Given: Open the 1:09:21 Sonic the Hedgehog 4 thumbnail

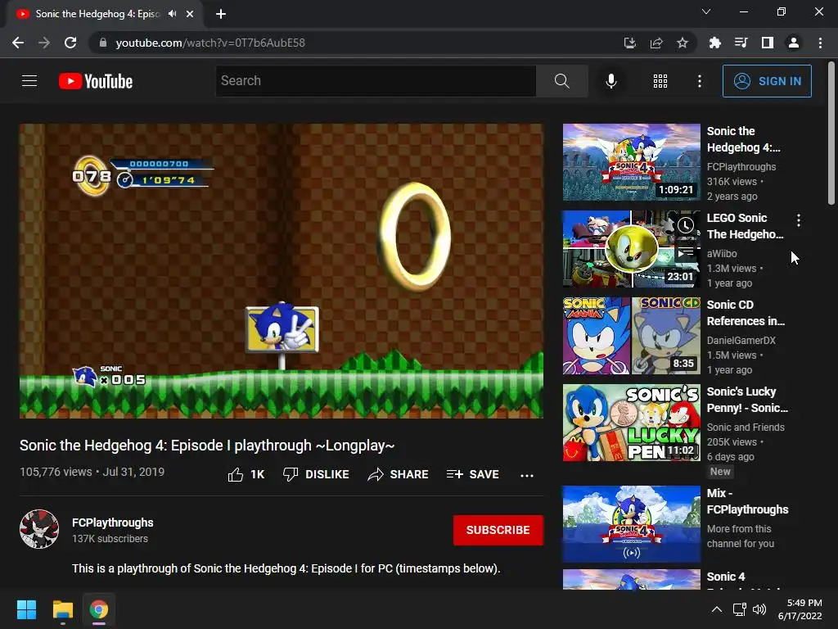Looking at the screenshot, I should [631, 162].
